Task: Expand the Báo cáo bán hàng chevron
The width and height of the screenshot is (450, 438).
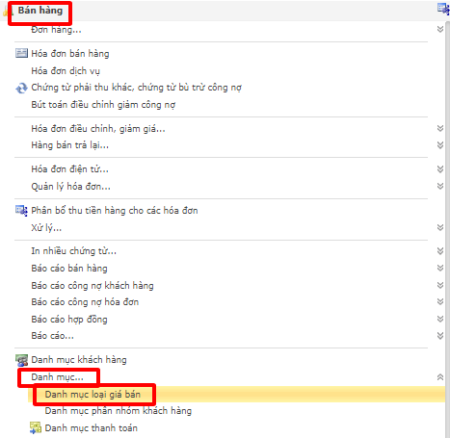Action: click(440, 268)
